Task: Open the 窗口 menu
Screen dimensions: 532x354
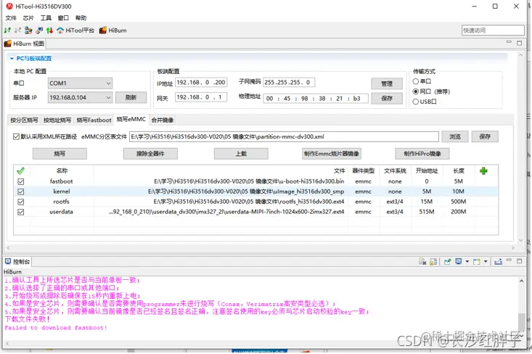Action: point(63,18)
